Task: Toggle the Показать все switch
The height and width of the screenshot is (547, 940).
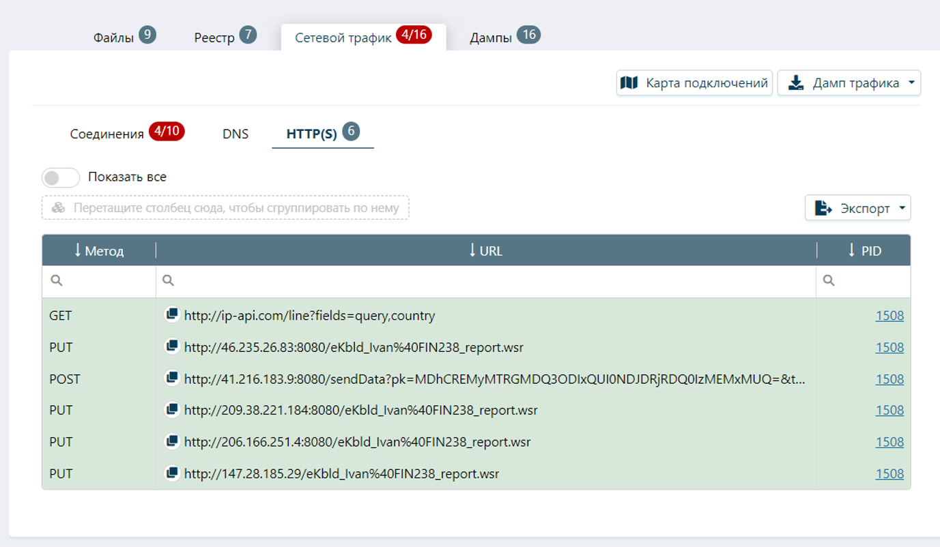Action: coord(61,177)
